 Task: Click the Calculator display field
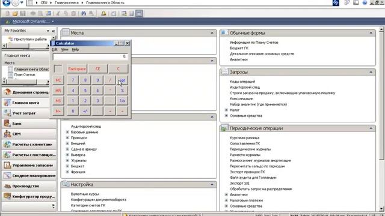[x=90, y=56]
